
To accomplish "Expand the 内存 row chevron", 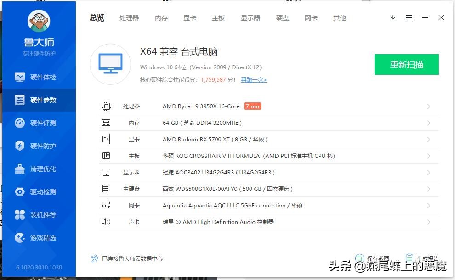I will (x=429, y=123).
